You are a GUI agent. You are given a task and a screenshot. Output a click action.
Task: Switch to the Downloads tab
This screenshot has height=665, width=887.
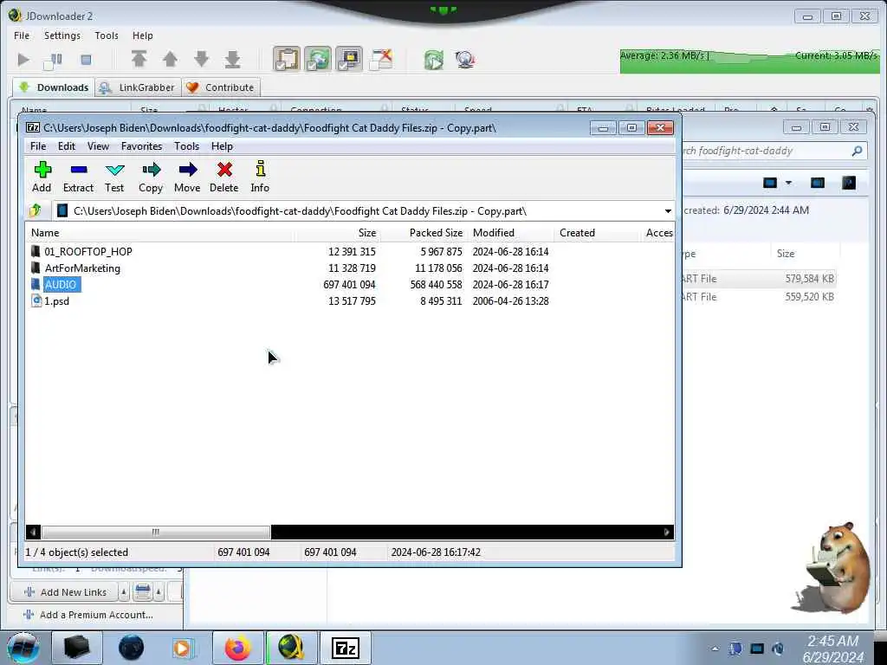54,87
